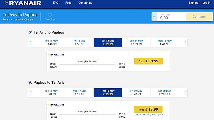Image resolution: width=214 pixels, height=120 pixels.
Task: Click the Change trip link
Action: click(29, 20)
